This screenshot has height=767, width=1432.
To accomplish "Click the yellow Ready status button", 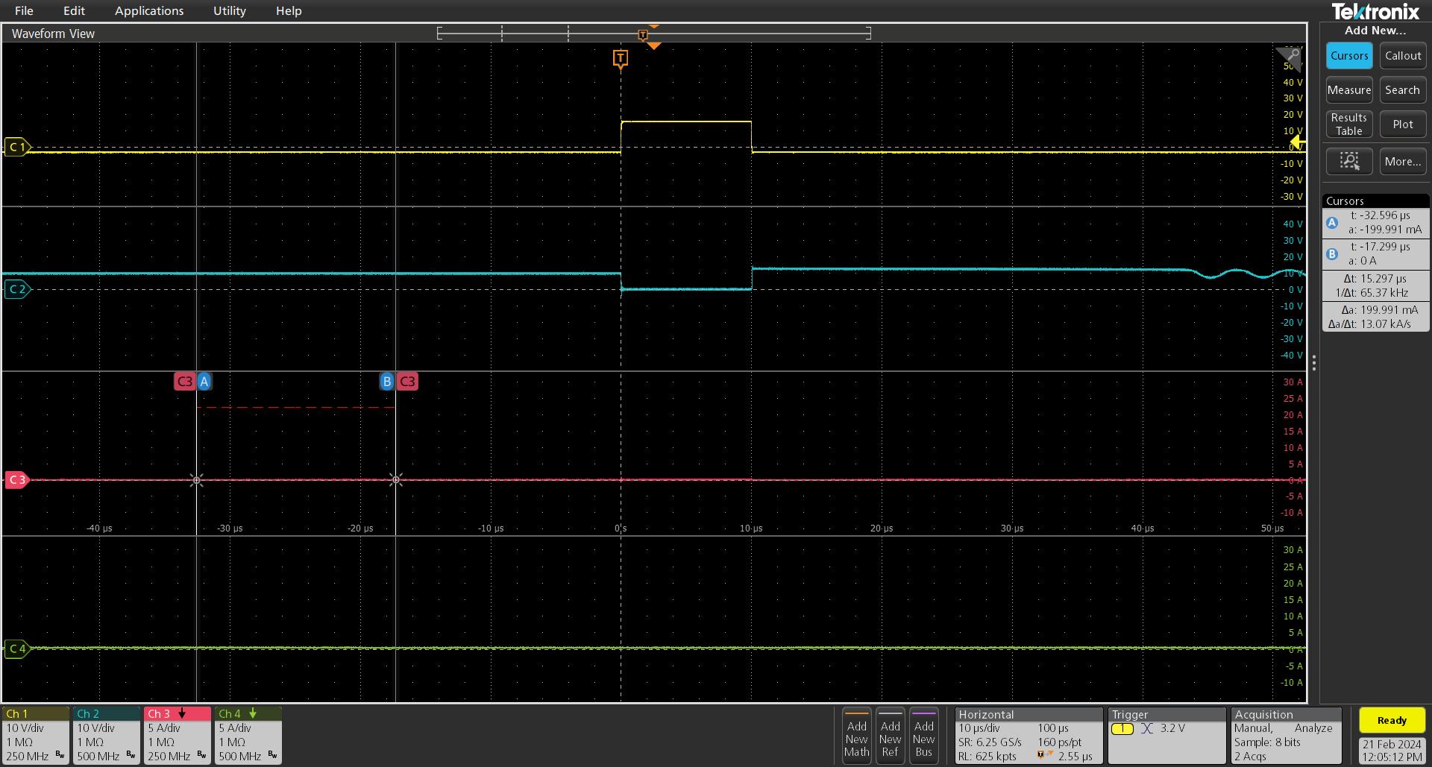I will pyautogui.click(x=1392, y=720).
